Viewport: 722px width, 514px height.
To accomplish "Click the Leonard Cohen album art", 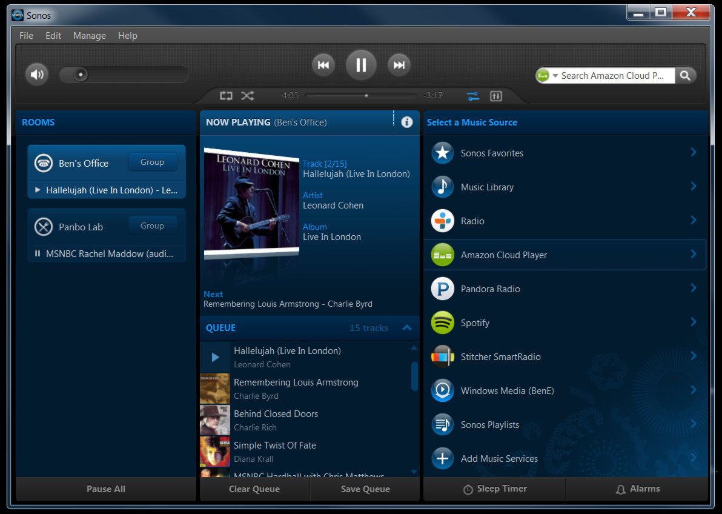I will tap(251, 203).
